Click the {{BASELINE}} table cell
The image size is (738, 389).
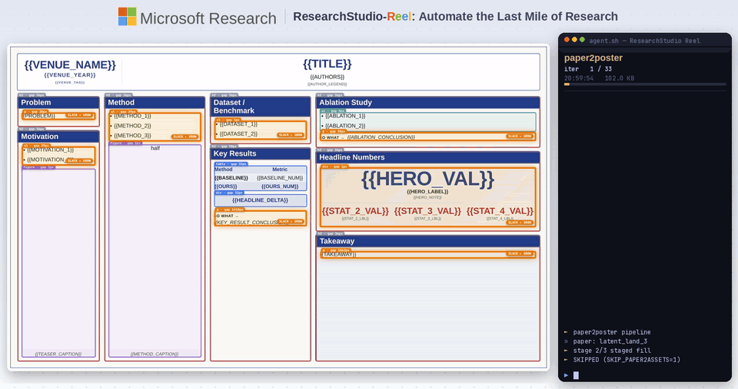tap(231, 178)
